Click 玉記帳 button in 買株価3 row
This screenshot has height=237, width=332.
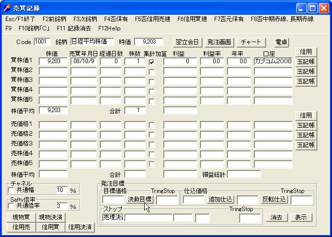(x=306, y=81)
